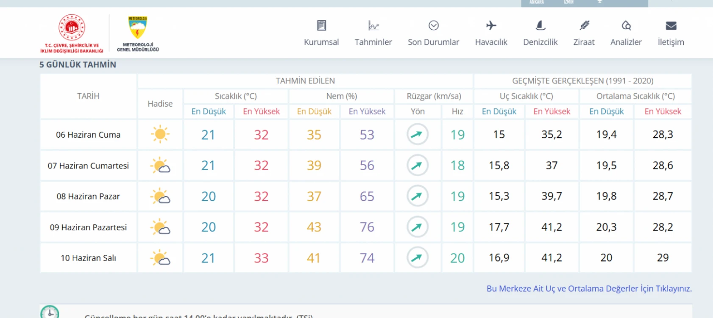
Task: Click the İletişim envelope icon
Action: (671, 26)
